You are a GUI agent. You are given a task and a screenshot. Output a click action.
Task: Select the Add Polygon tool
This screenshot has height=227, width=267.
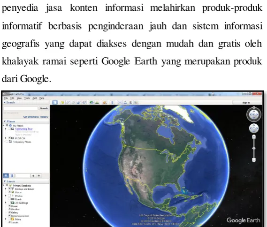68,102
